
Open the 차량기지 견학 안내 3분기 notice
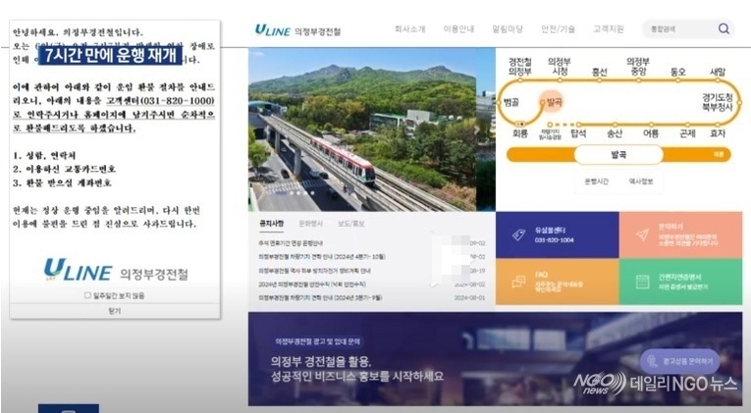pyautogui.click(x=320, y=297)
